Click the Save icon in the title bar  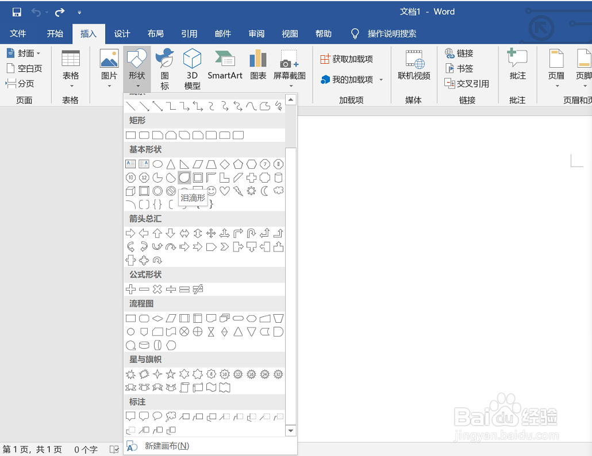(17, 13)
